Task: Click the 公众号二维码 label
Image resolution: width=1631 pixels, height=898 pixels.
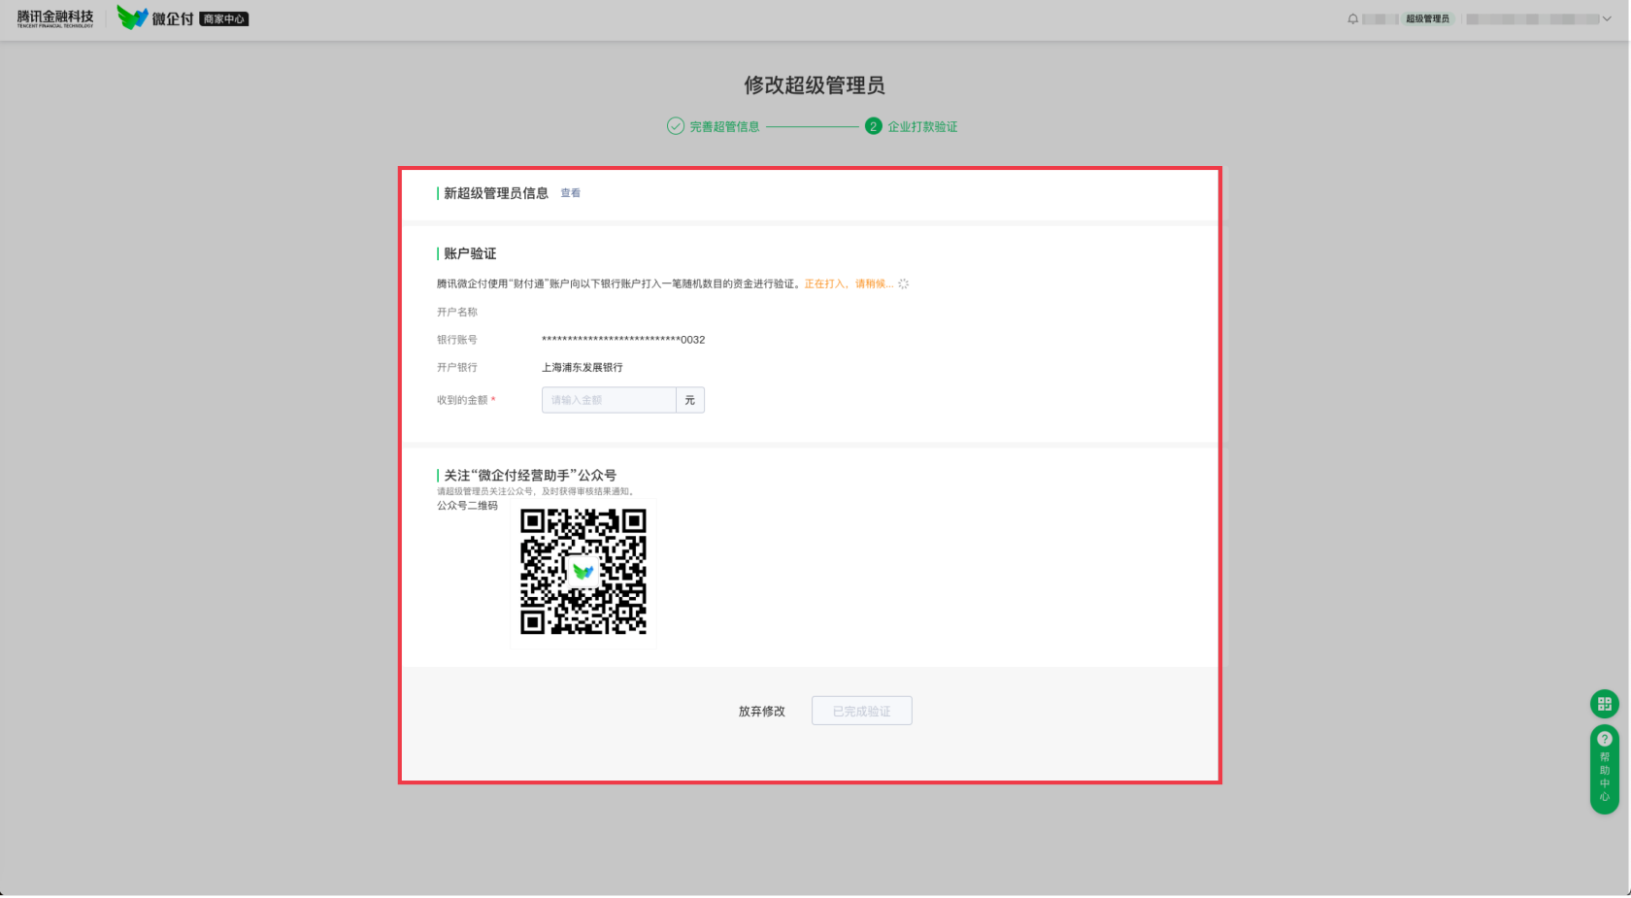Action: click(467, 506)
